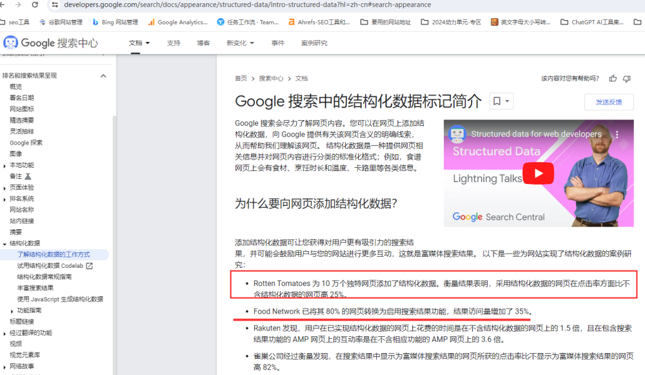The width and height of the screenshot is (645, 375).
Task: Open the 要用的网站地址 bookmark folder
Action: click(386, 22)
